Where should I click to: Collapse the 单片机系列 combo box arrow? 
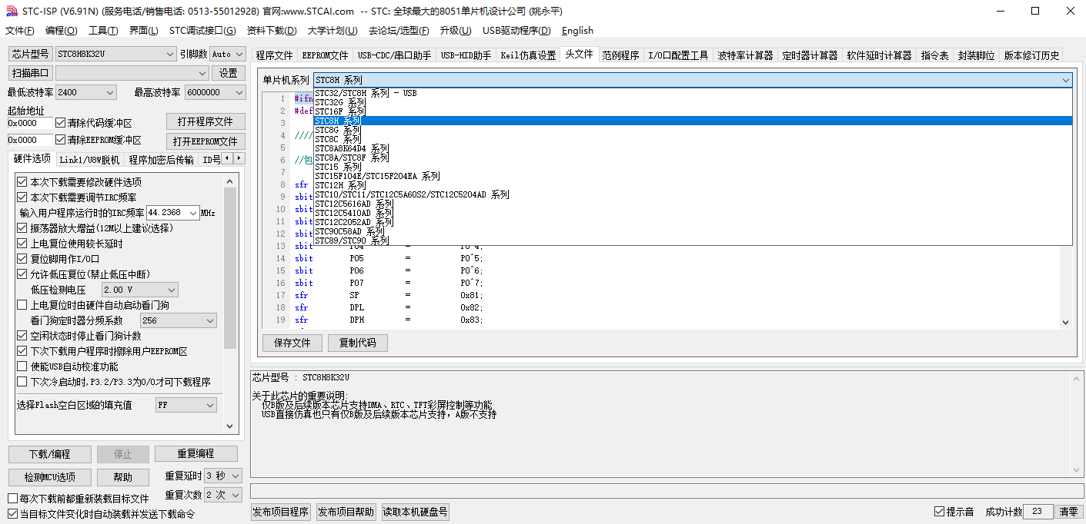pos(1066,80)
